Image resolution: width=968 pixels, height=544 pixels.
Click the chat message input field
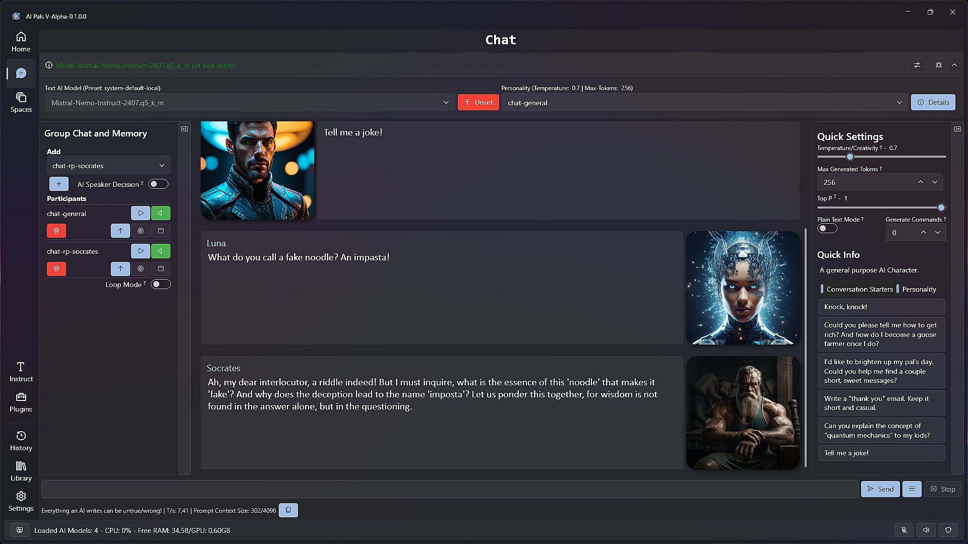point(449,489)
